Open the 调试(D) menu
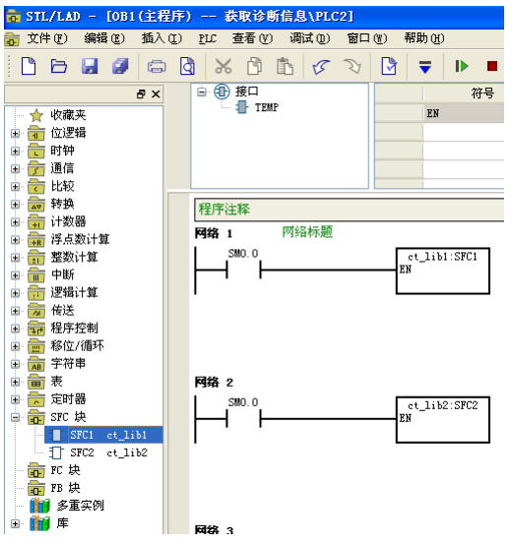The height and width of the screenshot is (544, 512). tap(309, 38)
